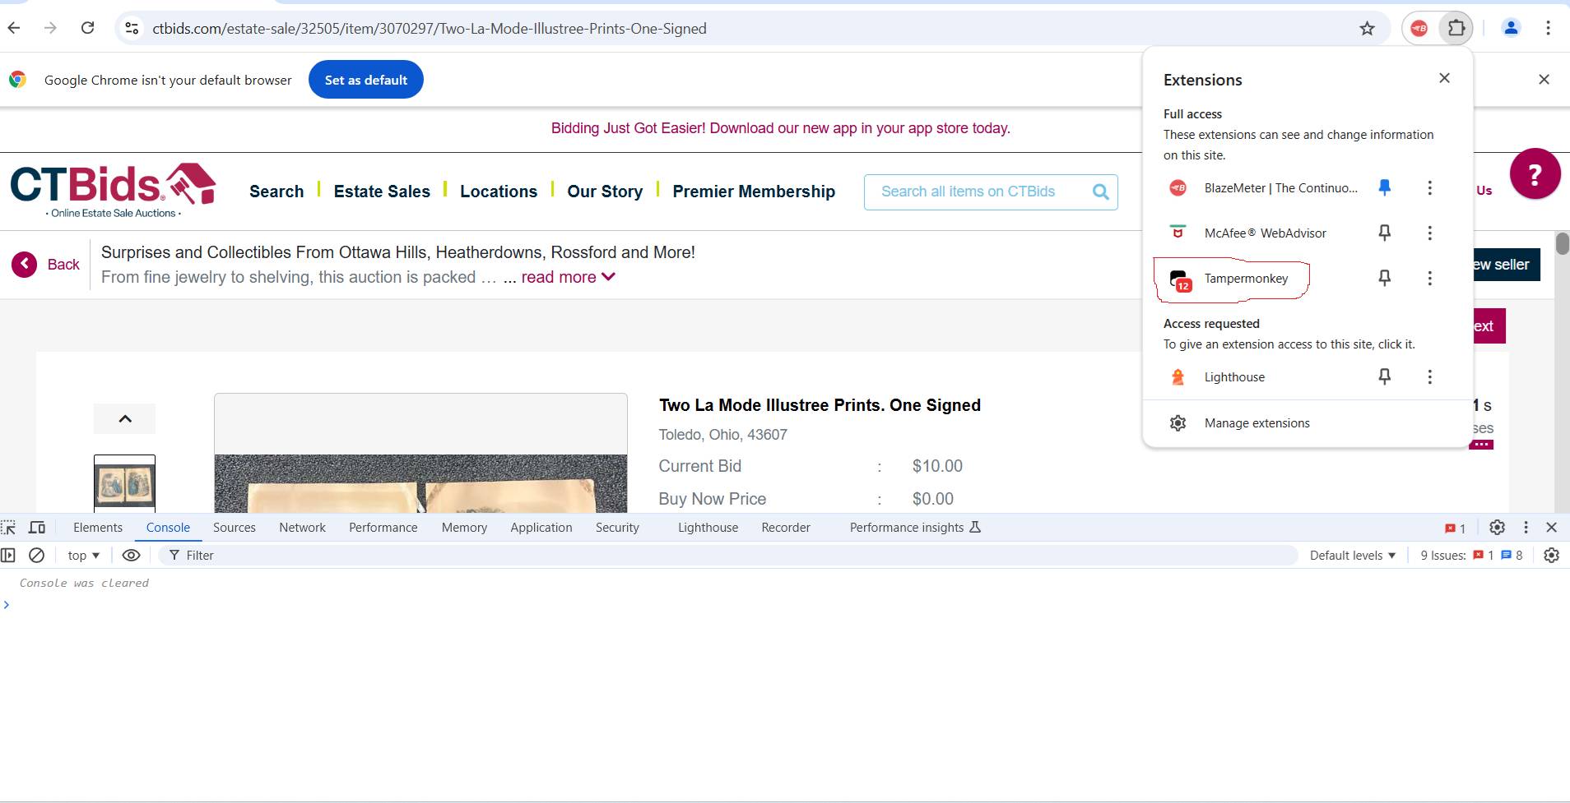This screenshot has width=1570, height=803.
Task: Activate the inspect element picker icon
Action: 9,528
